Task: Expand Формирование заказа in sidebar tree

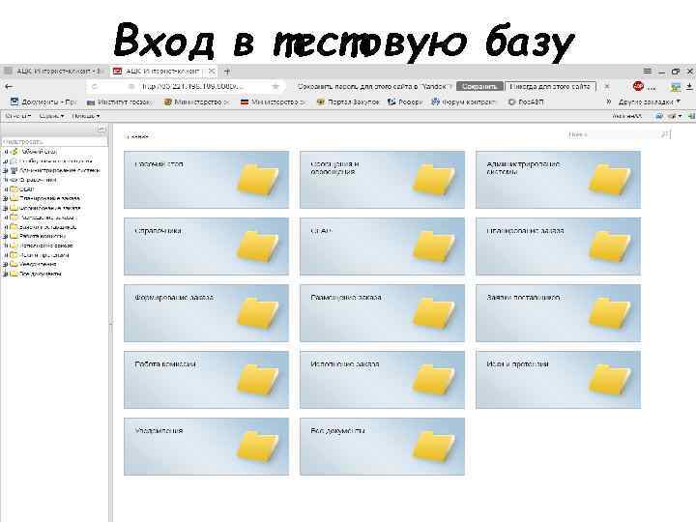Action: coord(6,208)
